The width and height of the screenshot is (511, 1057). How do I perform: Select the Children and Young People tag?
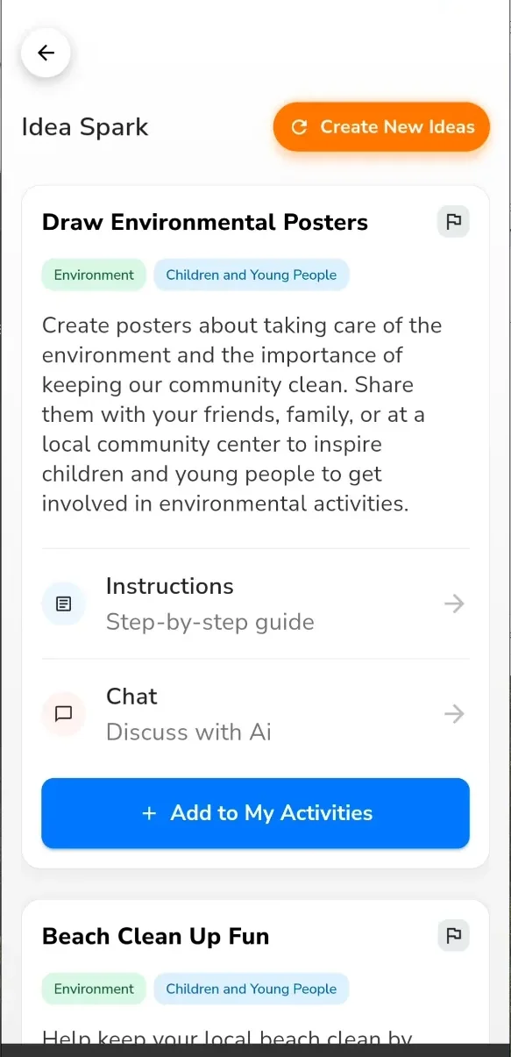tap(252, 274)
